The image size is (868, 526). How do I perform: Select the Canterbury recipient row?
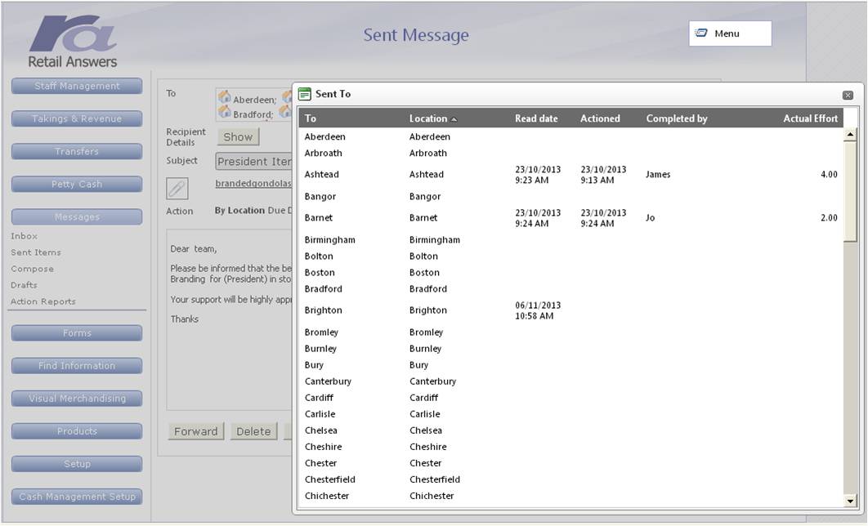(570, 381)
